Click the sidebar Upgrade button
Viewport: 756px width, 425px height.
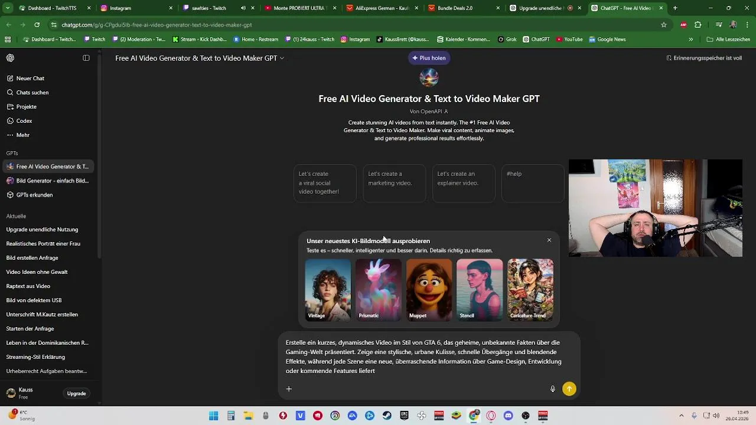[x=76, y=394]
